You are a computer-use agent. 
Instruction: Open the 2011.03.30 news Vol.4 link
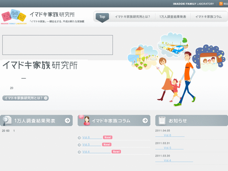(174, 160)
